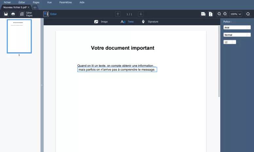Zoom in with the plus magnifier
This screenshot has height=152, width=254.
[x=225, y=14]
